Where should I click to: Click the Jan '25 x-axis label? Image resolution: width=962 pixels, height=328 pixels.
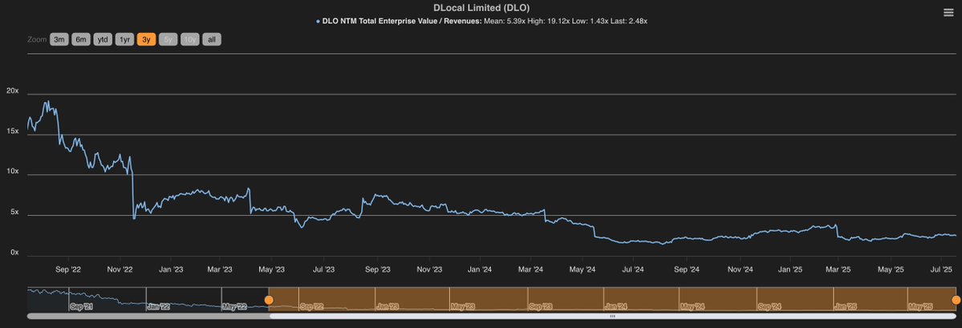[790, 269]
